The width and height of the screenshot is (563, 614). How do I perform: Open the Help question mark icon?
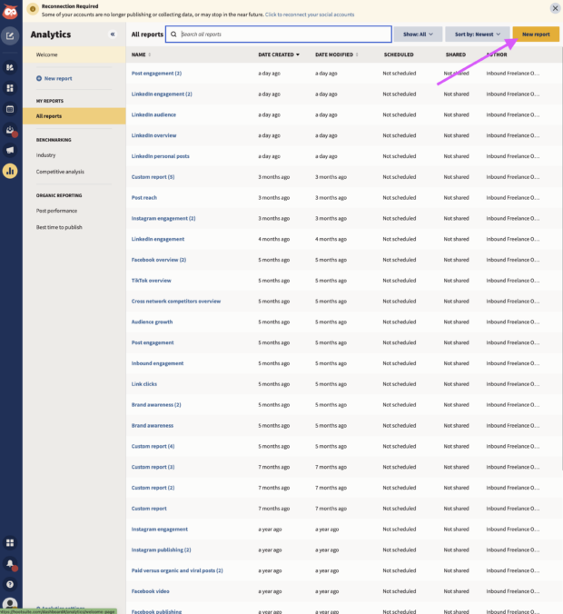(x=10, y=584)
